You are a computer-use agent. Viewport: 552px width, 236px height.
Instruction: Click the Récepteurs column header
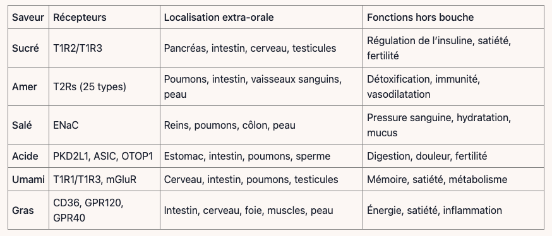click(x=80, y=17)
